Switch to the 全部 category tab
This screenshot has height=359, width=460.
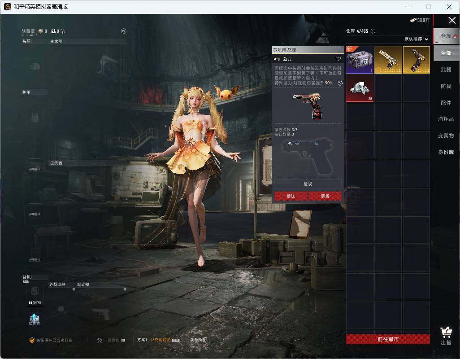click(x=446, y=53)
